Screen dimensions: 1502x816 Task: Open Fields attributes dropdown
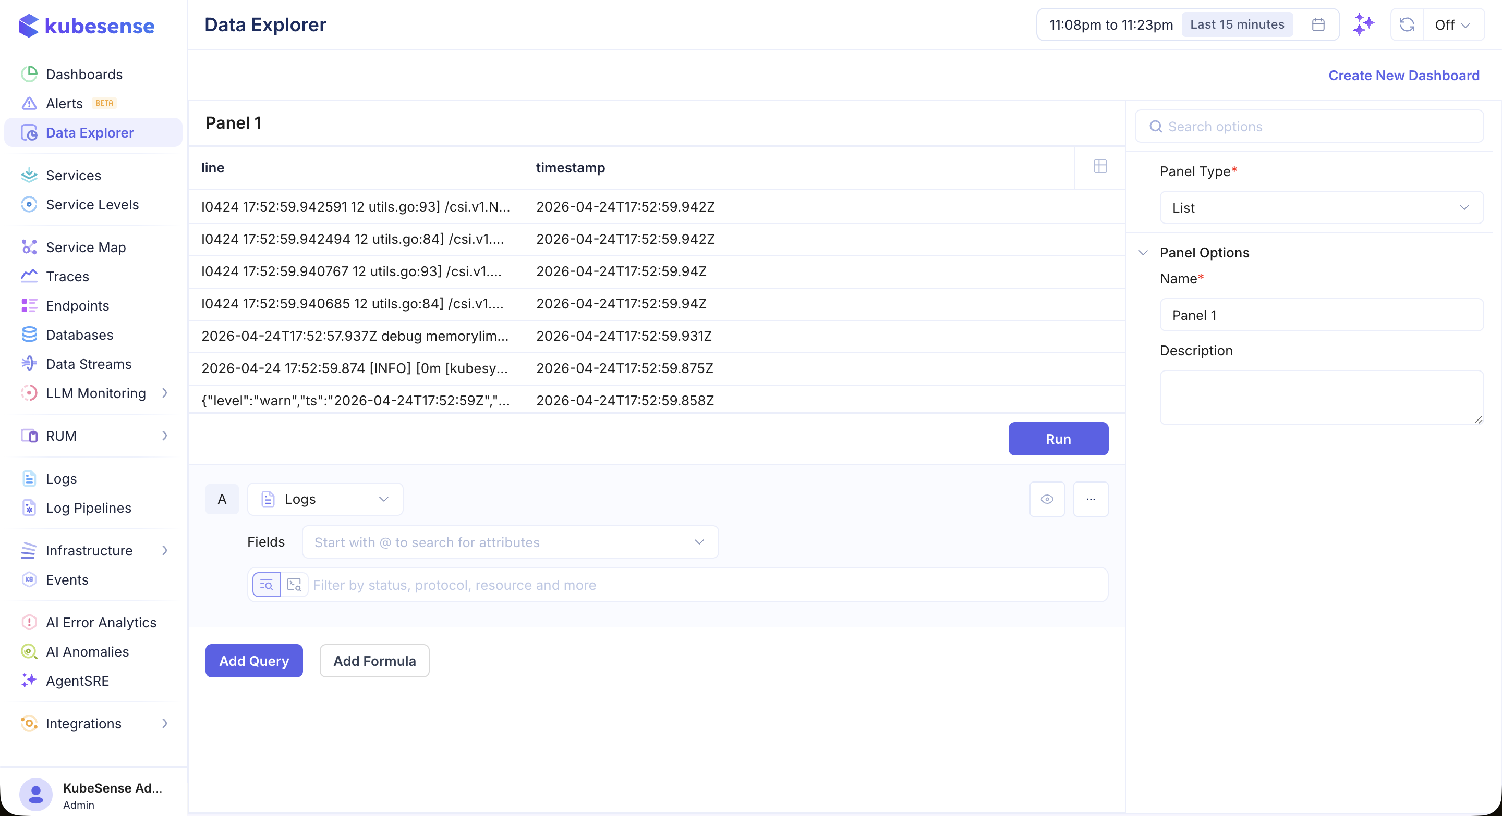point(510,542)
